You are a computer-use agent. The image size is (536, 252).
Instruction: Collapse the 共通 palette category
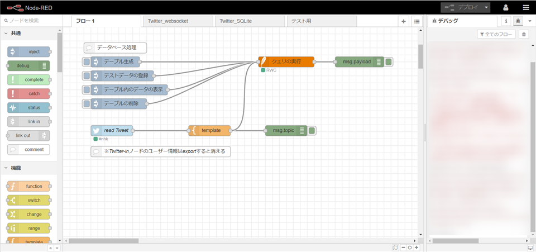(x=28, y=33)
